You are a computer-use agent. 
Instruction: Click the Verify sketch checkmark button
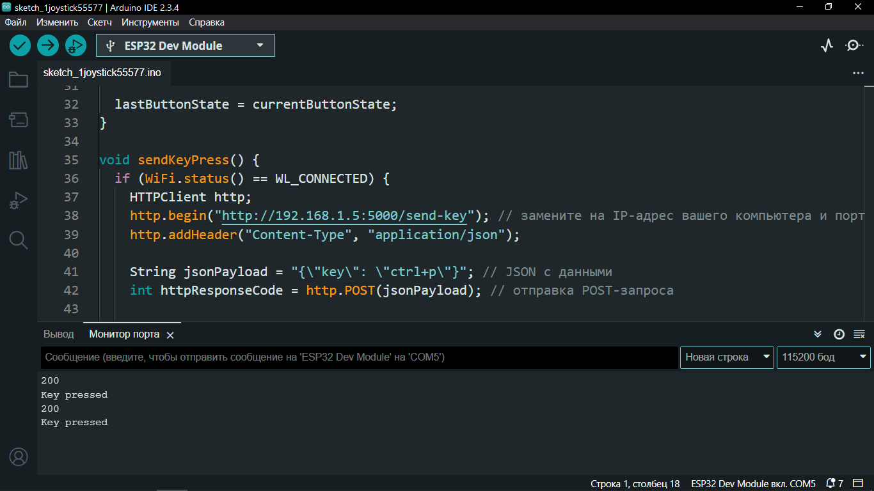tap(20, 45)
